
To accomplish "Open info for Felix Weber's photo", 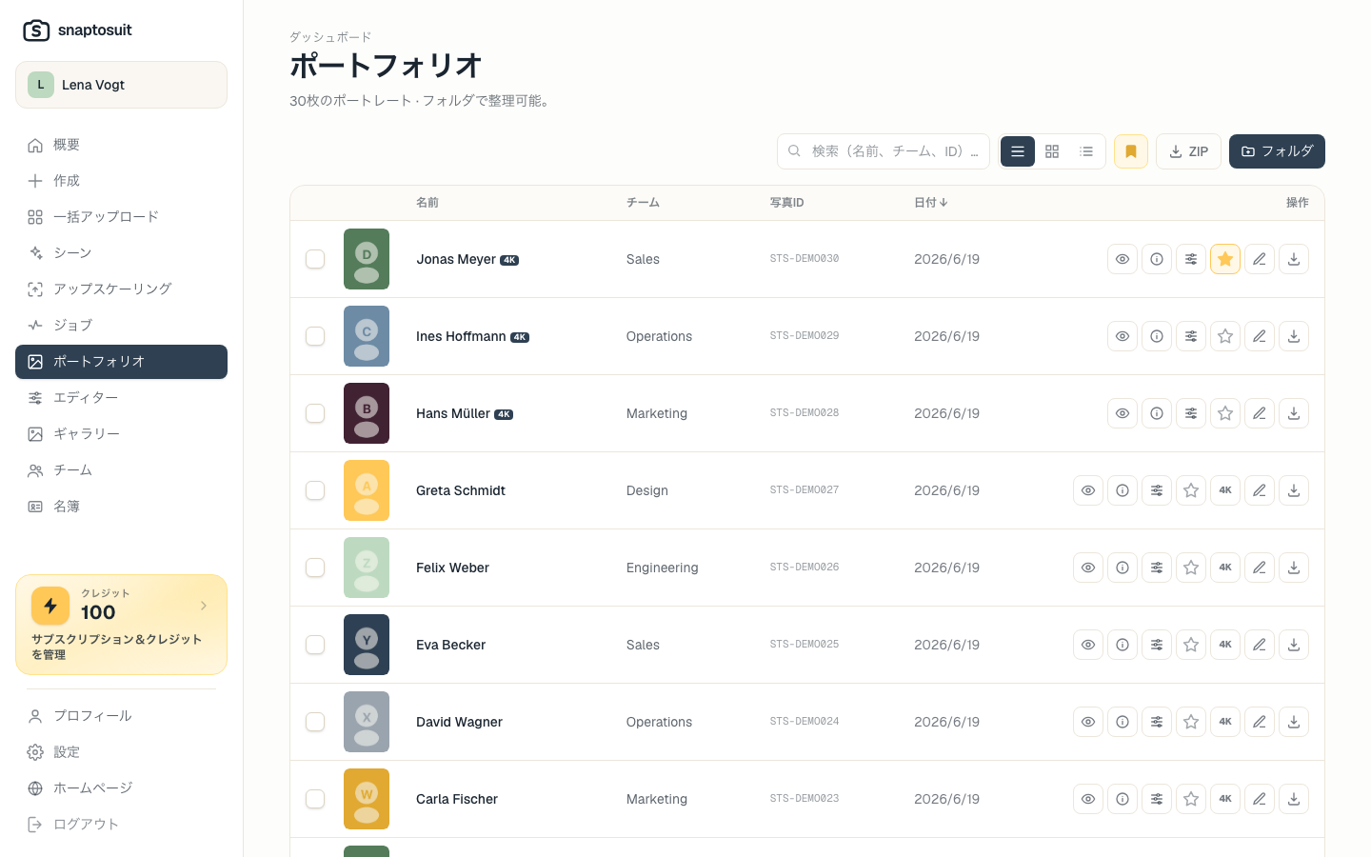I will click(x=1123, y=568).
